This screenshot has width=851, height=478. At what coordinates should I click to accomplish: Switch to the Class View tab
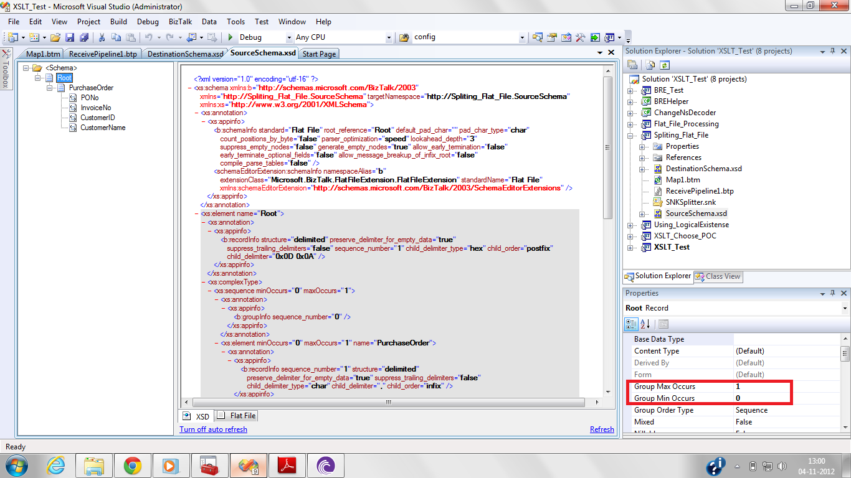pyautogui.click(x=718, y=277)
